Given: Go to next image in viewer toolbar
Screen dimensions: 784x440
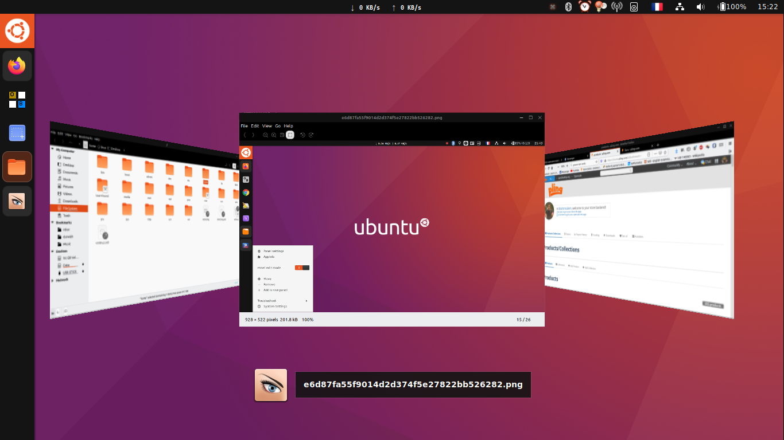Looking at the screenshot, I should (x=253, y=135).
